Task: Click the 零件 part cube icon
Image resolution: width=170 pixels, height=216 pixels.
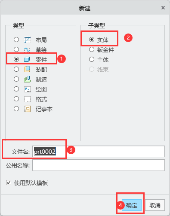Action: (27, 59)
